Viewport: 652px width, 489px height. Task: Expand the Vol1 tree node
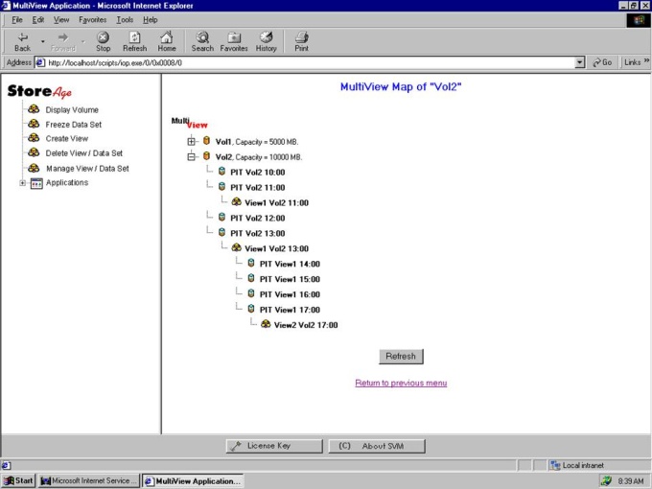pos(191,141)
